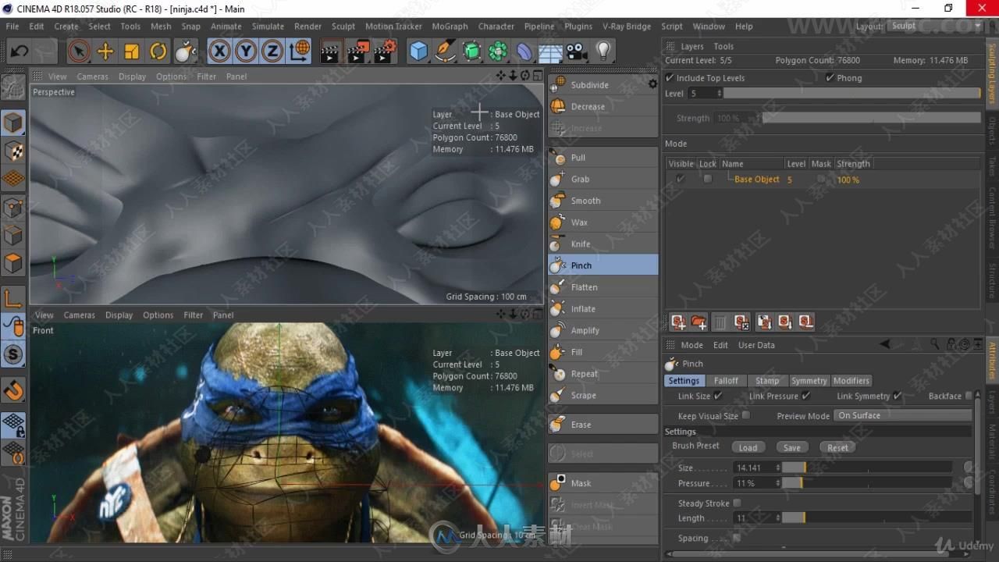This screenshot has height=562, width=999.
Task: Open the Spline Pen tool
Action: click(x=446, y=52)
